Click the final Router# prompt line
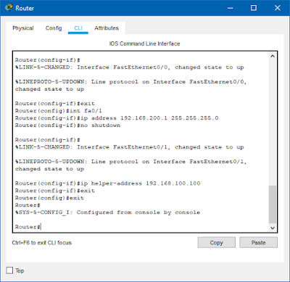Image resolution: width=290 pixels, height=282 pixels. click(28, 227)
